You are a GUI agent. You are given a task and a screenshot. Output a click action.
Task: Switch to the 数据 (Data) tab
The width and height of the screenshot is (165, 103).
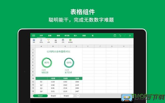[84, 35]
